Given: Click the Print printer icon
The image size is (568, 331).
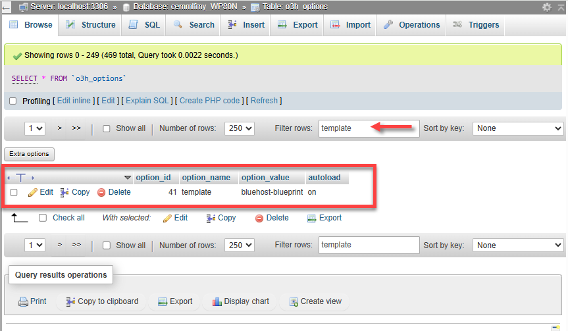Looking at the screenshot, I should click(x=23, y=301).
